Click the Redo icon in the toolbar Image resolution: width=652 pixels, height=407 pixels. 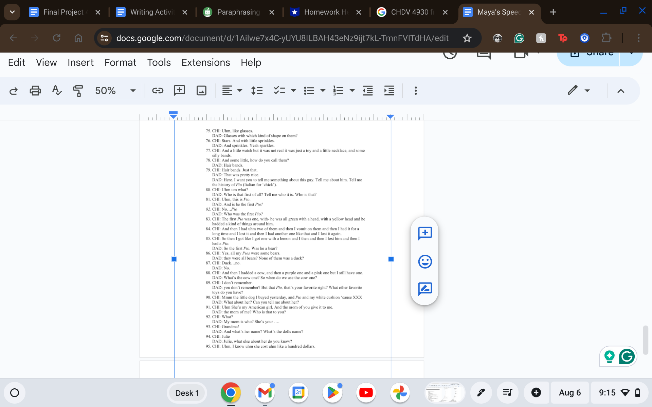click(13, 91)
